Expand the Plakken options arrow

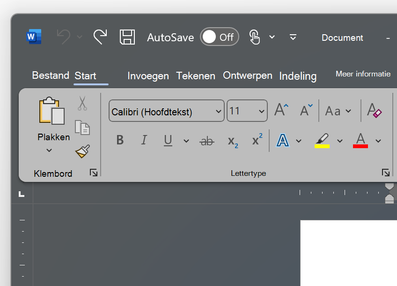(49, 150)
